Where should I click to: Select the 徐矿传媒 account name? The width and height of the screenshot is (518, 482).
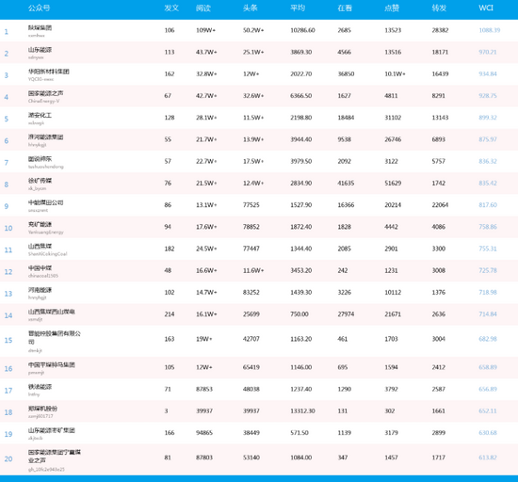pos(40,181)
